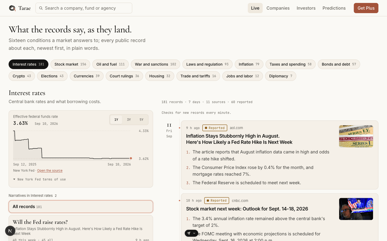This screenshot has width=387, height=241.
Task: Filter by Diplomacy topic
Action: pyautogui.click(x=281, y=76)
